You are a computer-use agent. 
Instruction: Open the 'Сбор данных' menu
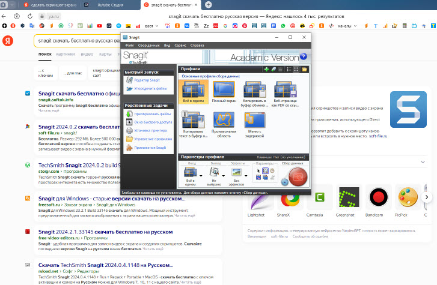click(x=149, y=46)
